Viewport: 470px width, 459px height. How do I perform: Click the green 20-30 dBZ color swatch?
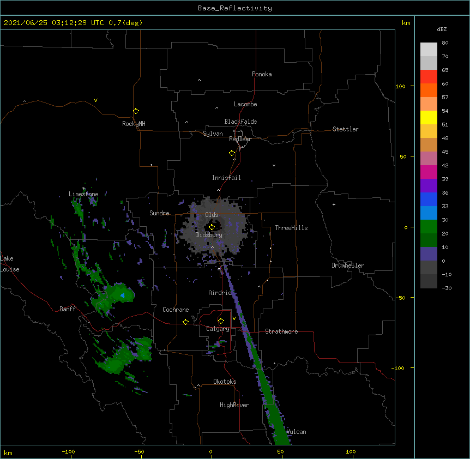(429, 227)
